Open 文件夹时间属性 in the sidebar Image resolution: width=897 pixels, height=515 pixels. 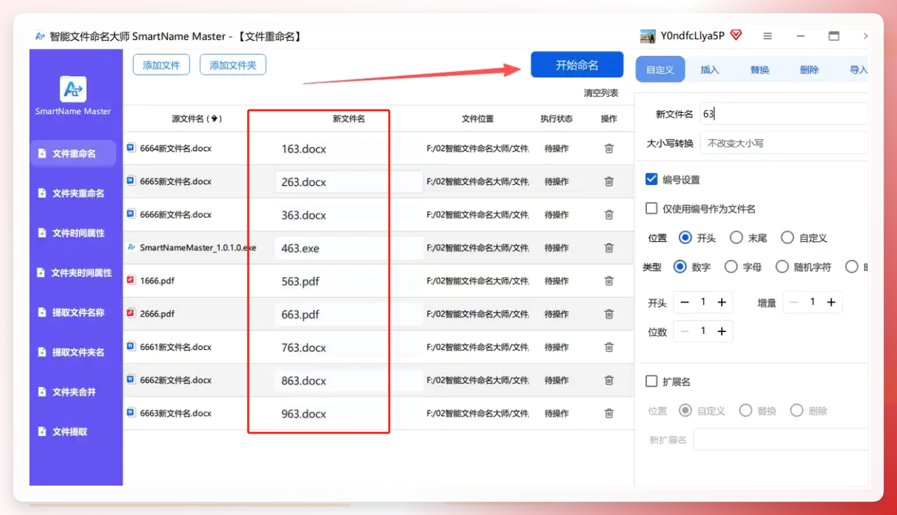(73, 273)
